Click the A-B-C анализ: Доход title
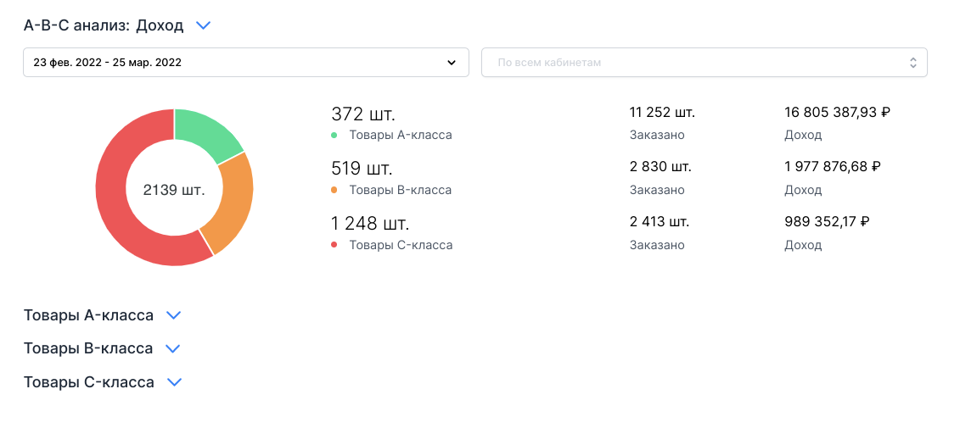This screenshot has width=960, height=428. (104, 25)
